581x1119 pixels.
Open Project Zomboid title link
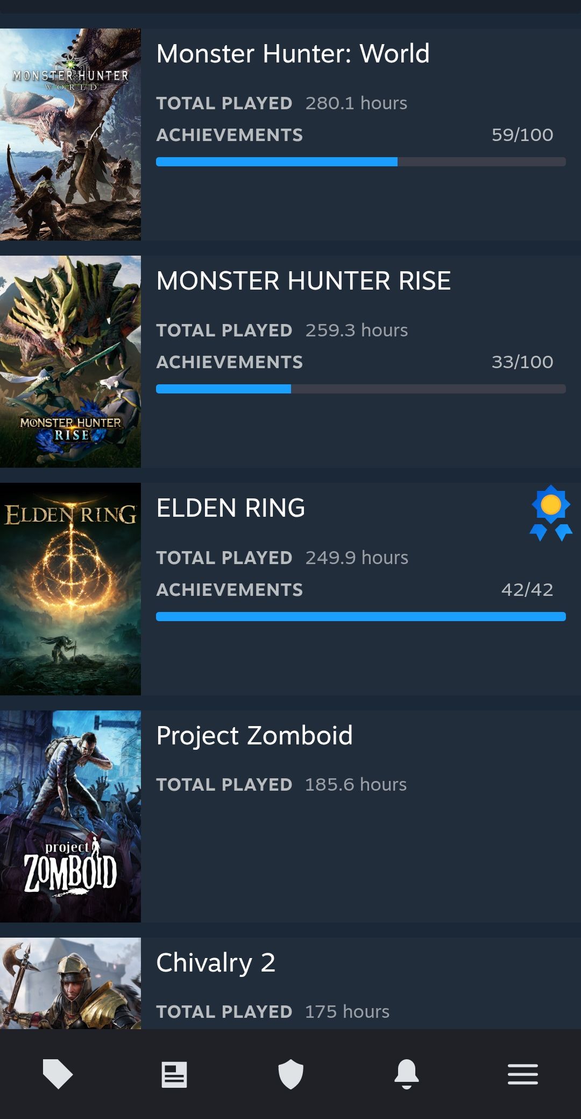254,735
